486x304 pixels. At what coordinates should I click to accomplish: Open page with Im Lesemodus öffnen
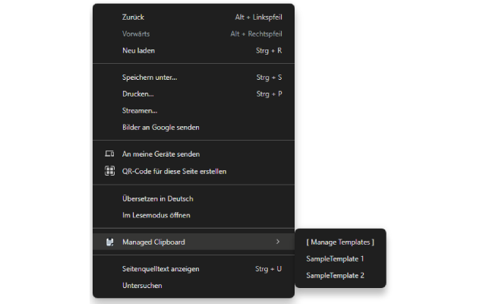point(156,215)
